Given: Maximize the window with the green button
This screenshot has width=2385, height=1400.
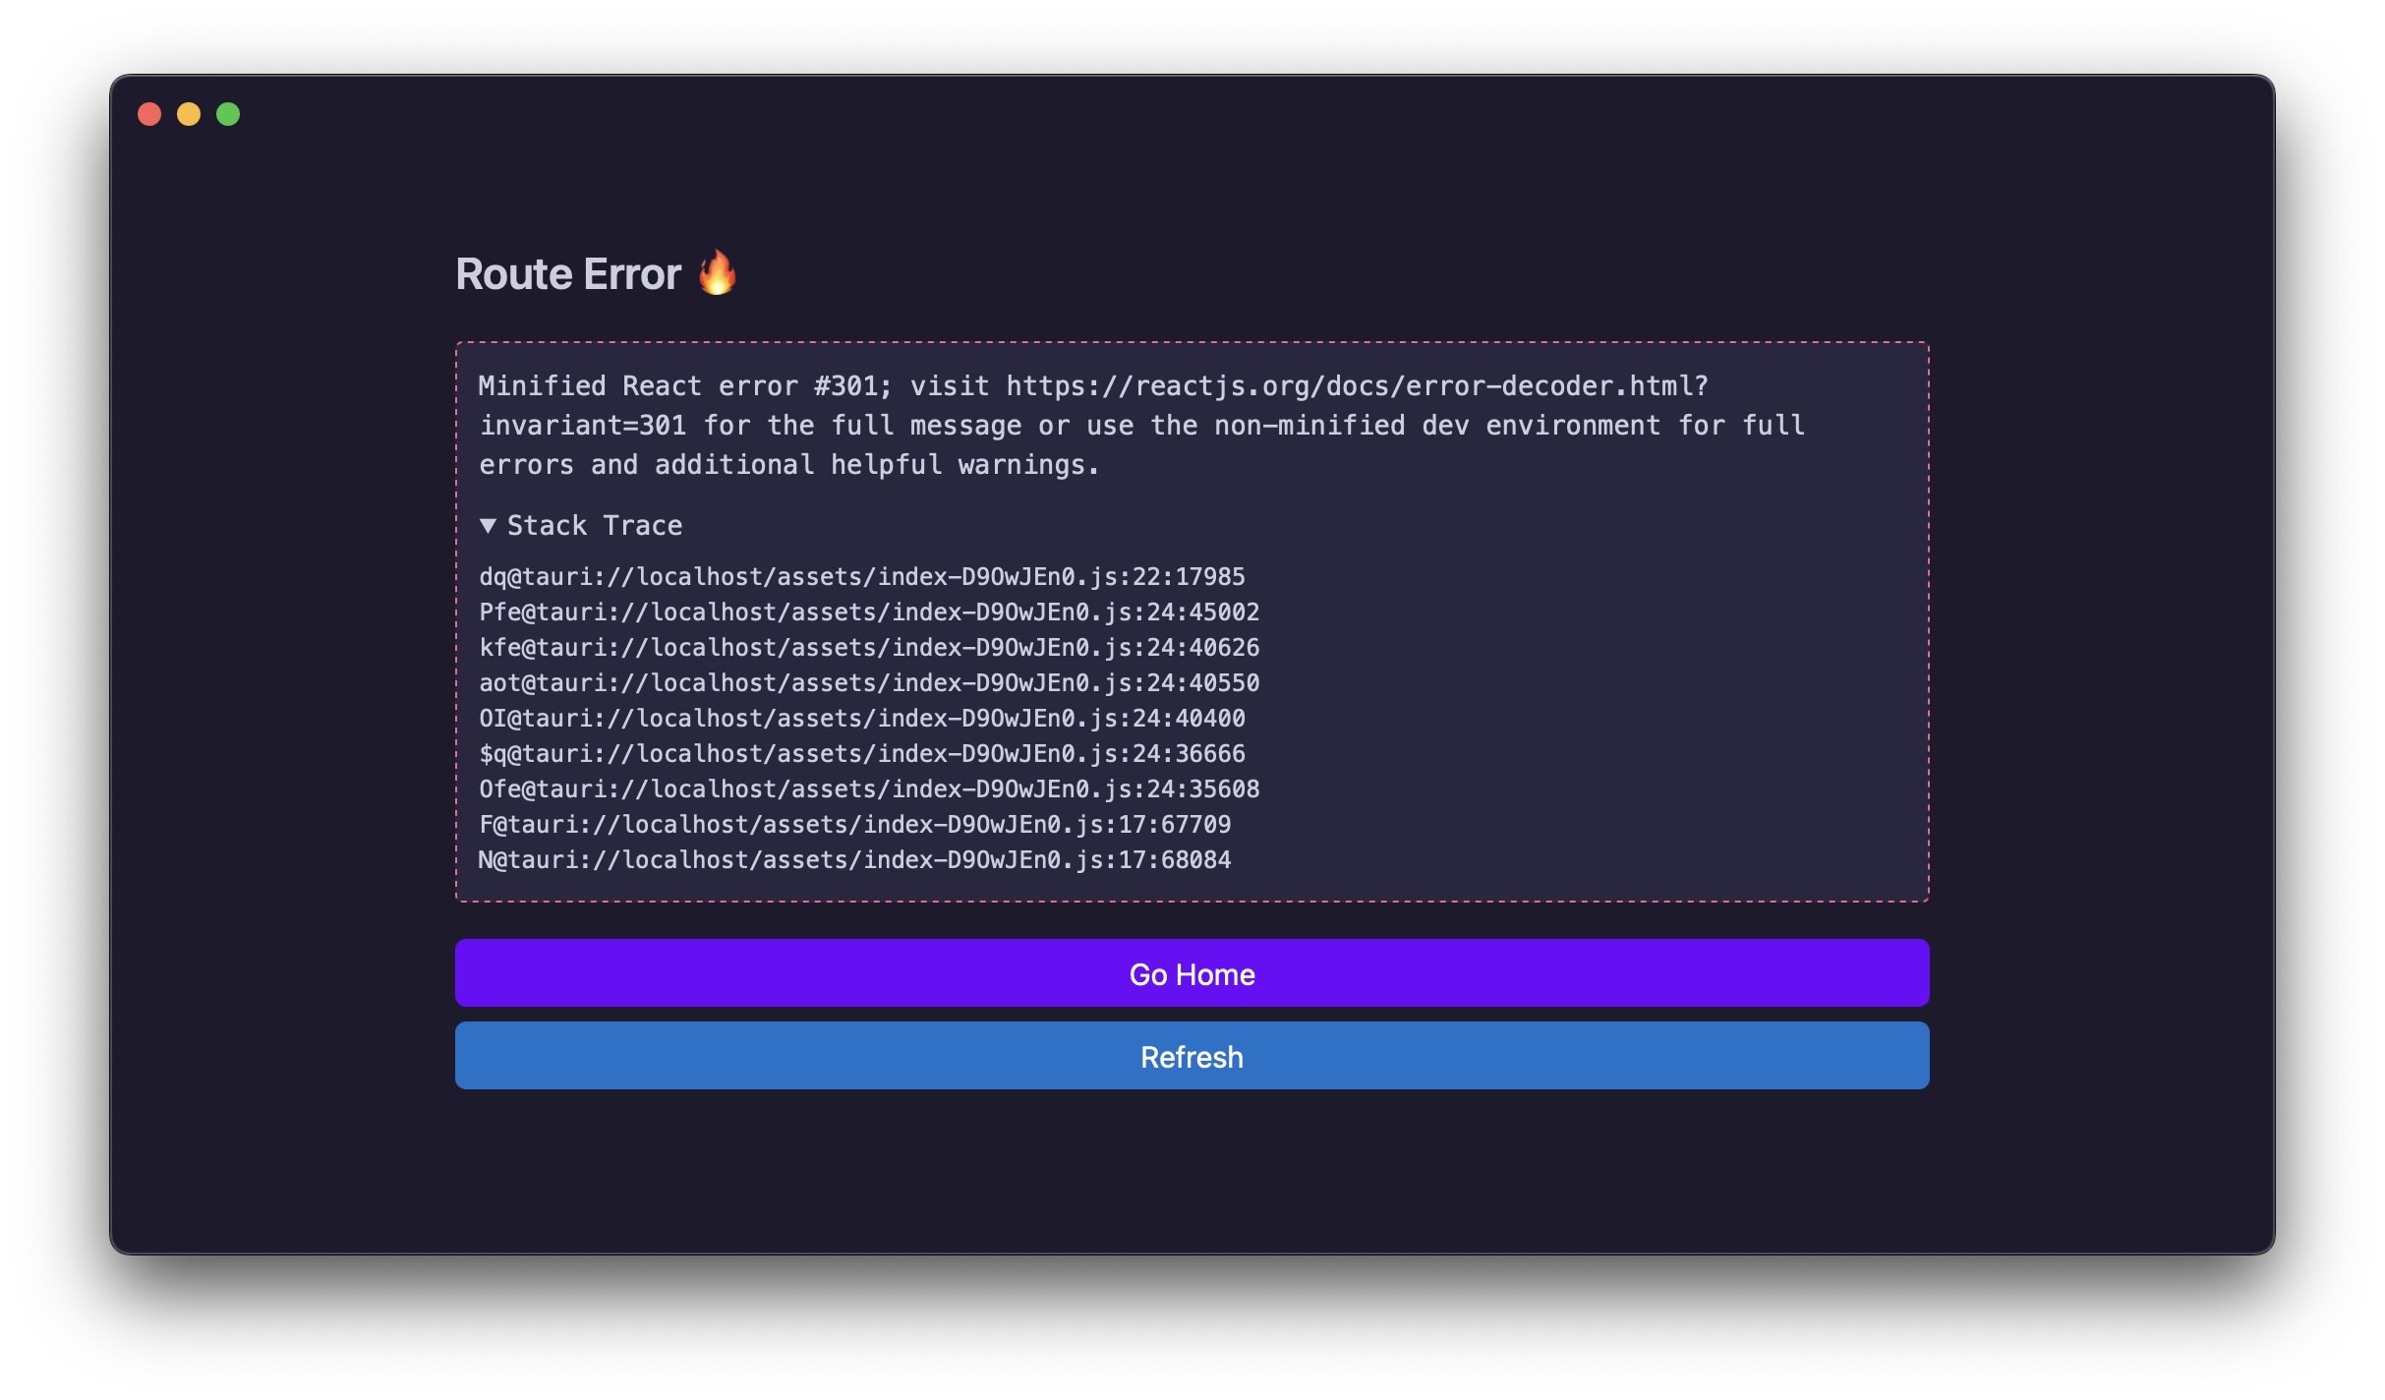Looking at the screenshot, I should point(228,114).
